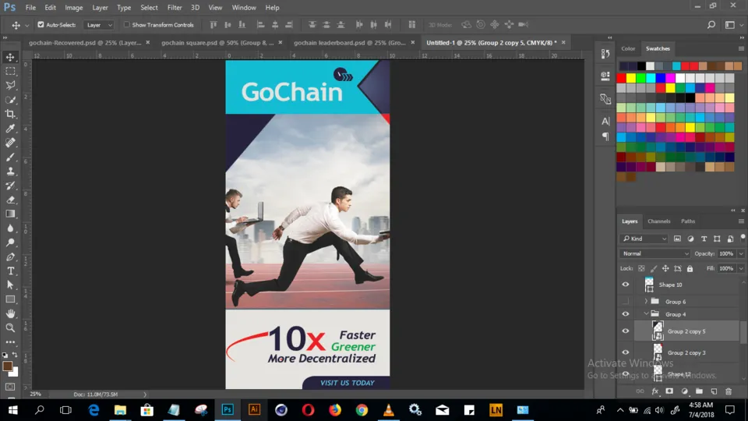Toggle lock all on layer
748x421 pixels.
coord(690,269)
